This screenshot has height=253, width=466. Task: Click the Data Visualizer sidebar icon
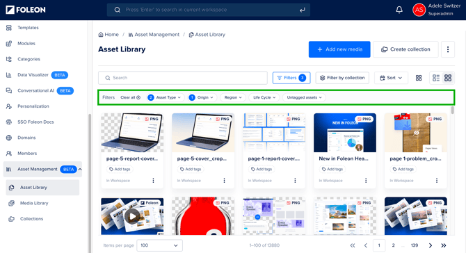9,75
